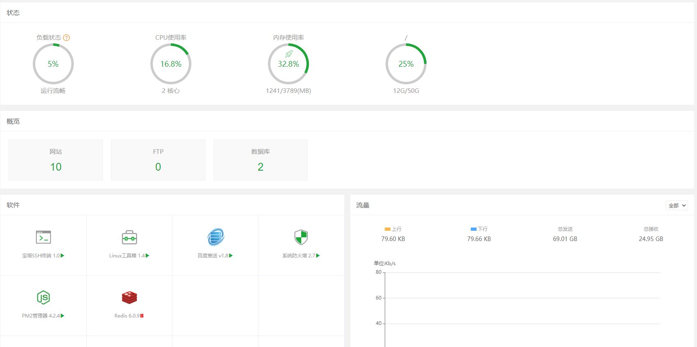Click the 运行流畅 status text

[53, 91]
